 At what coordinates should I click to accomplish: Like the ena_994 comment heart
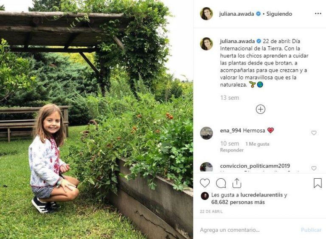click(x=314, y=133)
